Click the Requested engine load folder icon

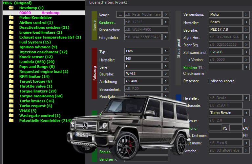click(11, 72)
